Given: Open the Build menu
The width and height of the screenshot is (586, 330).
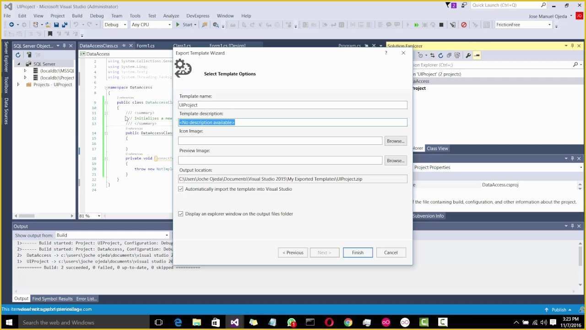Looking at the screenshot, I should tap(77, 16).
